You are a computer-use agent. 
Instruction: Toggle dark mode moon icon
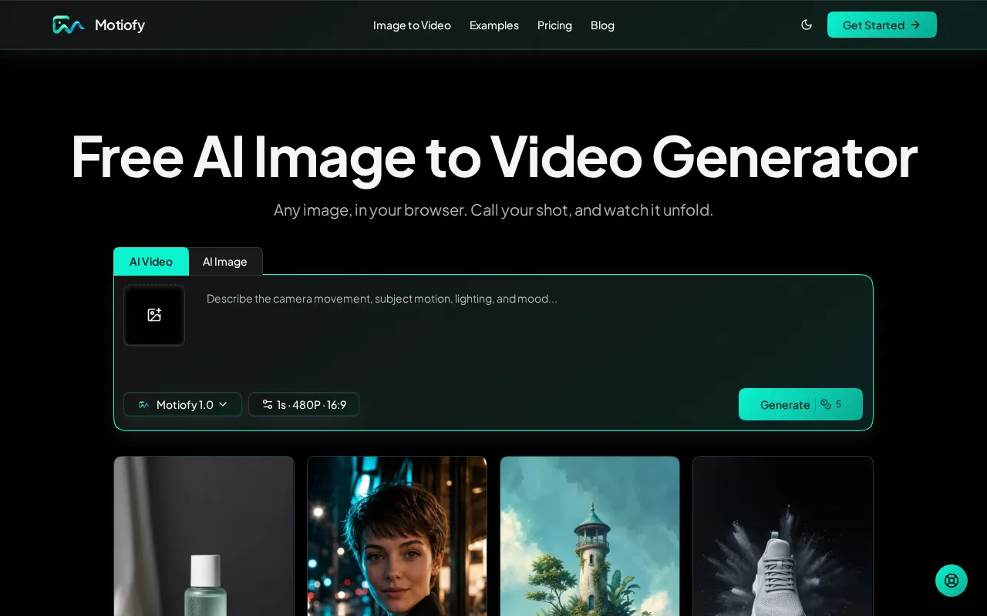pyautogui.click(x=807, y=25)
